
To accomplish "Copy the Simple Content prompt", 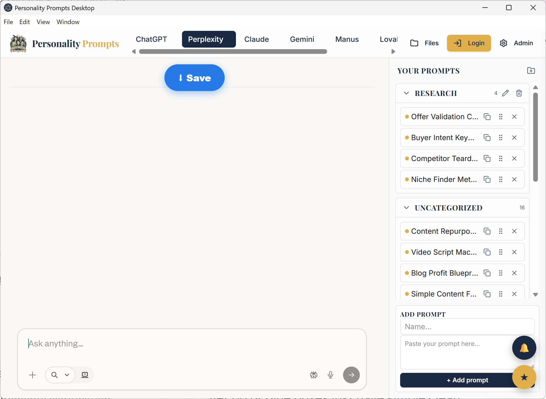I will [487, 294].
